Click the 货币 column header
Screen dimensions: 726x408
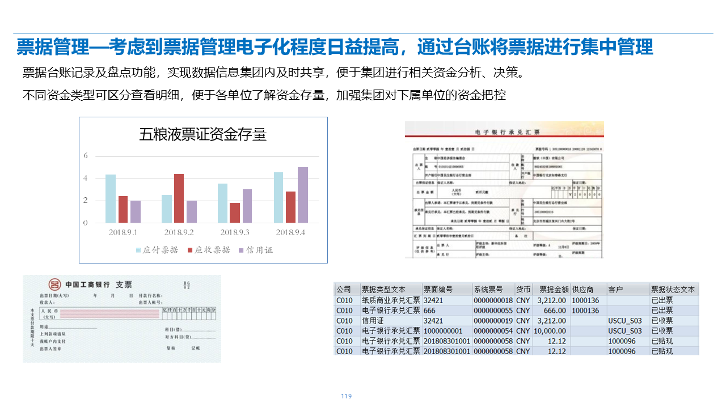[524, 290]
